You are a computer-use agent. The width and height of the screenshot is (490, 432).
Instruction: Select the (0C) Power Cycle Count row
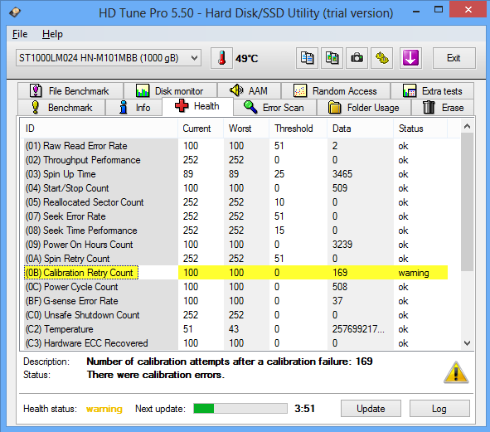236,287
